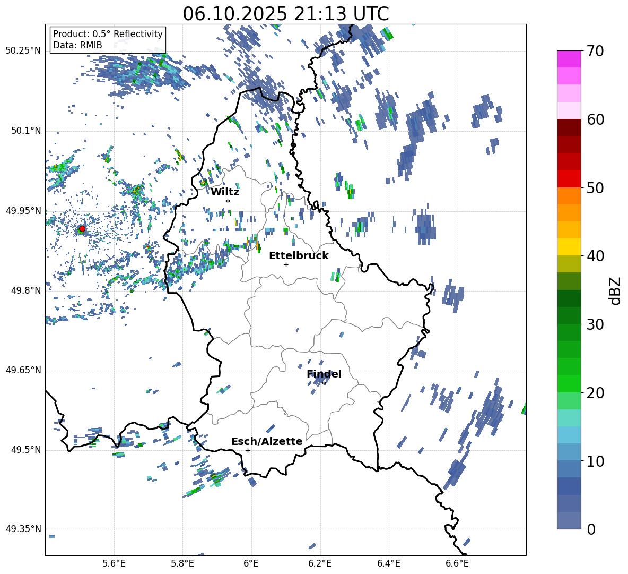
Task: Click the Wiltz station cross marker
Action: pos(228,201)
